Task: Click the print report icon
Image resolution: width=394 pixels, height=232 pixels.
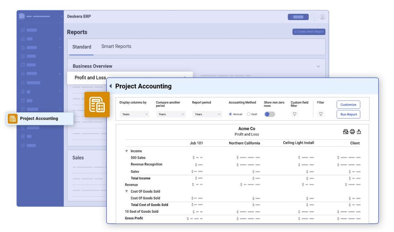Action: [352, 132]
